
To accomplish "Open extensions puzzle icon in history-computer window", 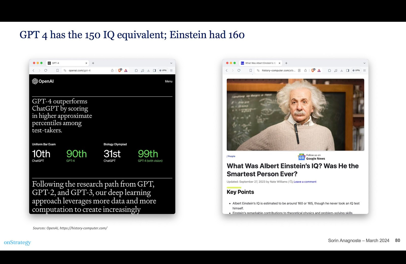I will click(329, 71).
